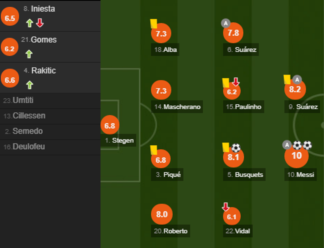This screenshot has width=324, height=248.
Task: Select Roberto's 8.0 rating circle
Action: point(162,214)
